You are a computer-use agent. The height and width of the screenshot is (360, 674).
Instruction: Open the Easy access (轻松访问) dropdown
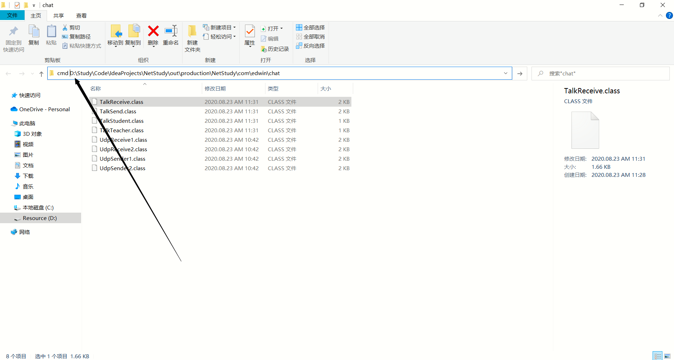point(219,36)
